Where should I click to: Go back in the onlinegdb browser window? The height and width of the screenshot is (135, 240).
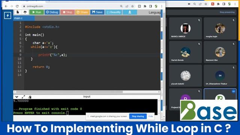click(6, 6)
